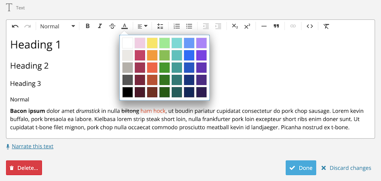Increase the indent level
This screenshot has width=381, height=181.
218,26
